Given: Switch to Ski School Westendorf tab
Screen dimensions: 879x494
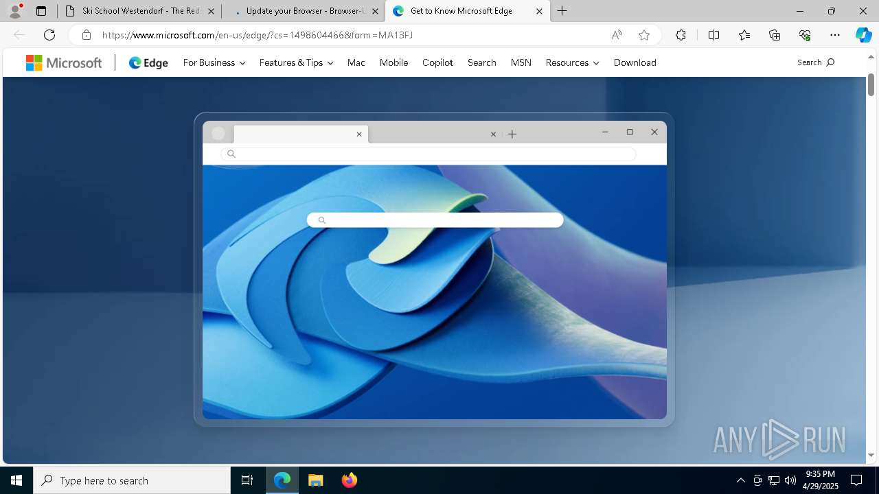Looking at the screenshot, I should [139, 11].
